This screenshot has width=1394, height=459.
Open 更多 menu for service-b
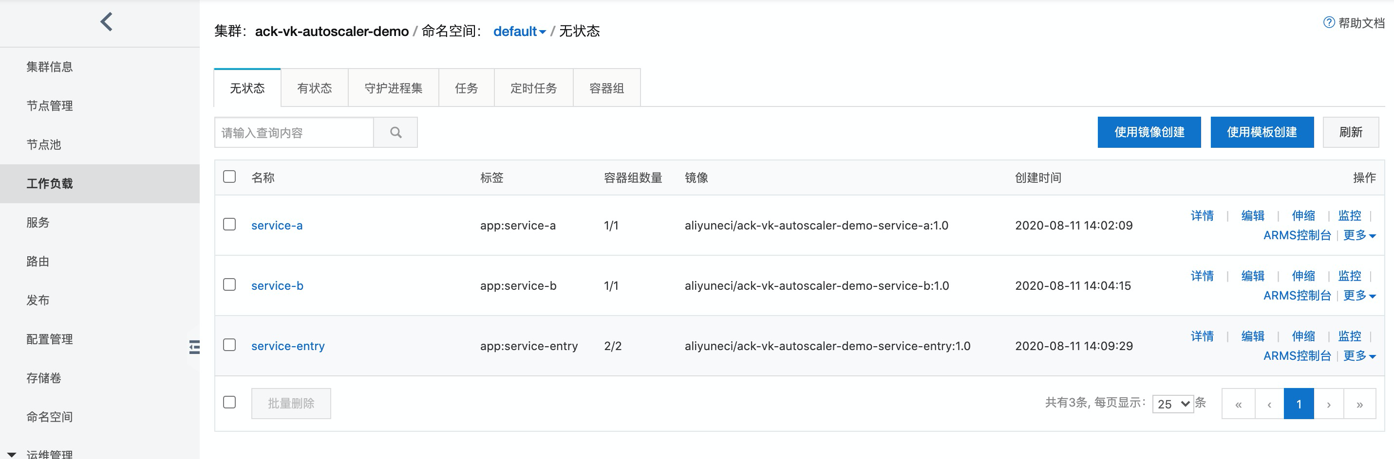pos(1359,296)
